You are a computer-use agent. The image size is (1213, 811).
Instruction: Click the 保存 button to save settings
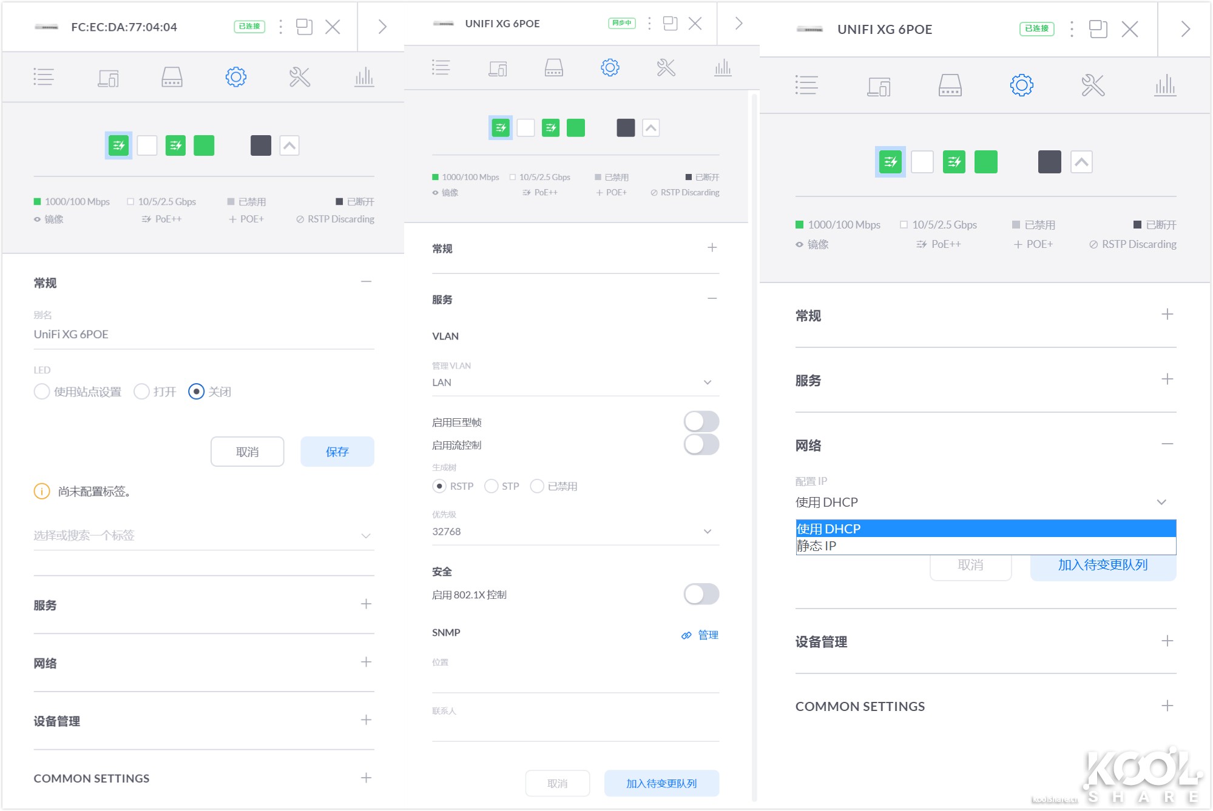(337, 451)
